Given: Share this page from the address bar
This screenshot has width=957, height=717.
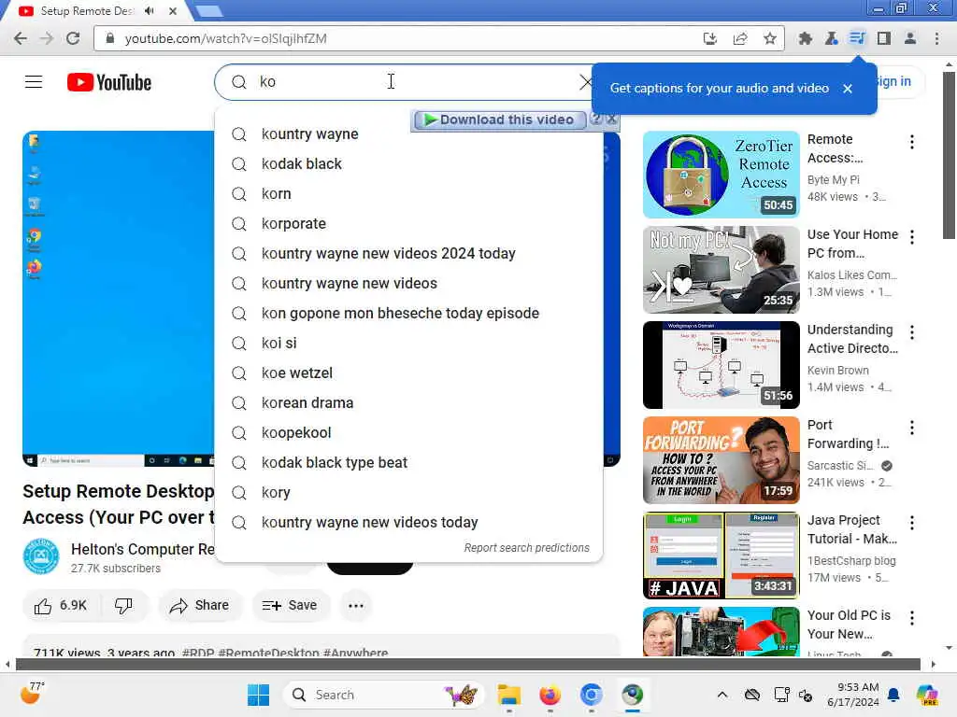Looking at the screenshot, I should [740, 38].
